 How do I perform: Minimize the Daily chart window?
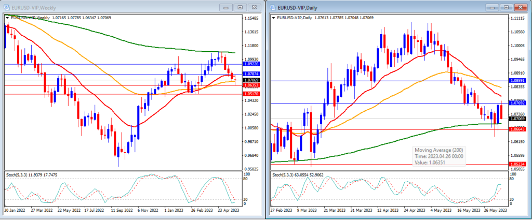click(x=493, y=7)
